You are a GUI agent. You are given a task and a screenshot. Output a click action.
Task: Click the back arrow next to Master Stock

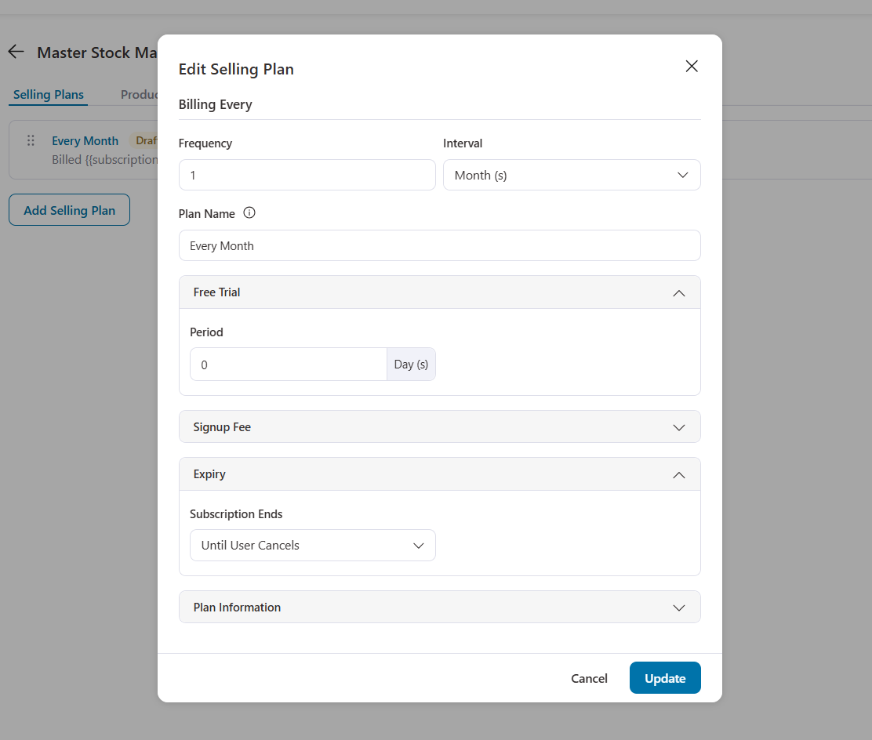[x=16, y=52]
